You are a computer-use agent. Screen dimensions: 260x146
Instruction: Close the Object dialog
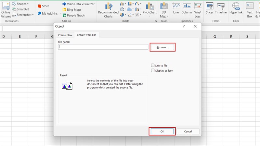[x=195, y=26]
